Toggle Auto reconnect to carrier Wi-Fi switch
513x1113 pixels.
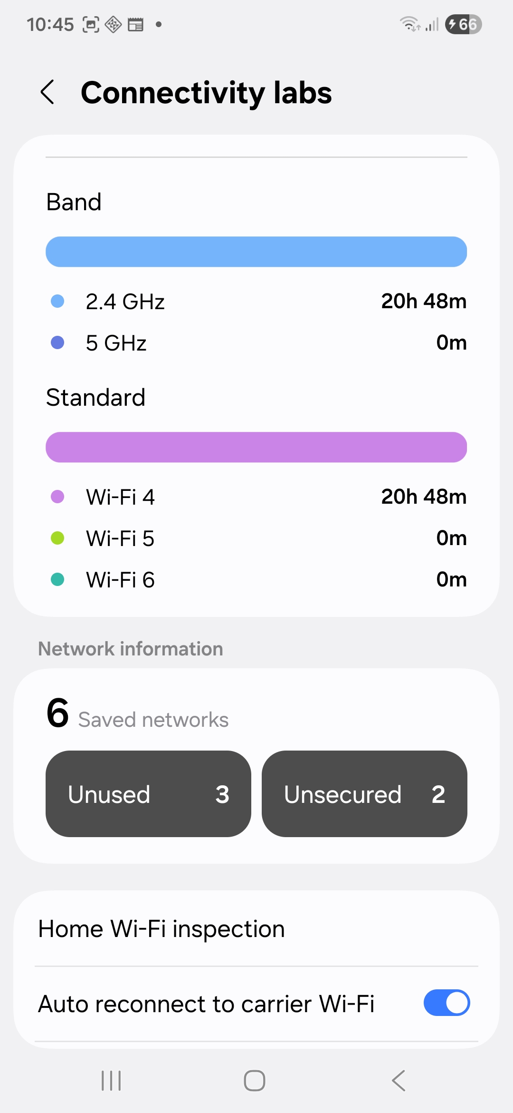click(446, 1003)
